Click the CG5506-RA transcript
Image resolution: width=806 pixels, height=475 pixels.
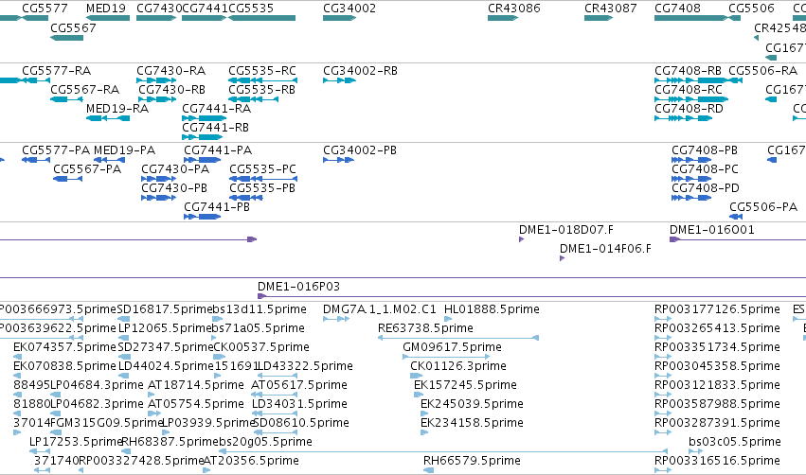[736, 80]
